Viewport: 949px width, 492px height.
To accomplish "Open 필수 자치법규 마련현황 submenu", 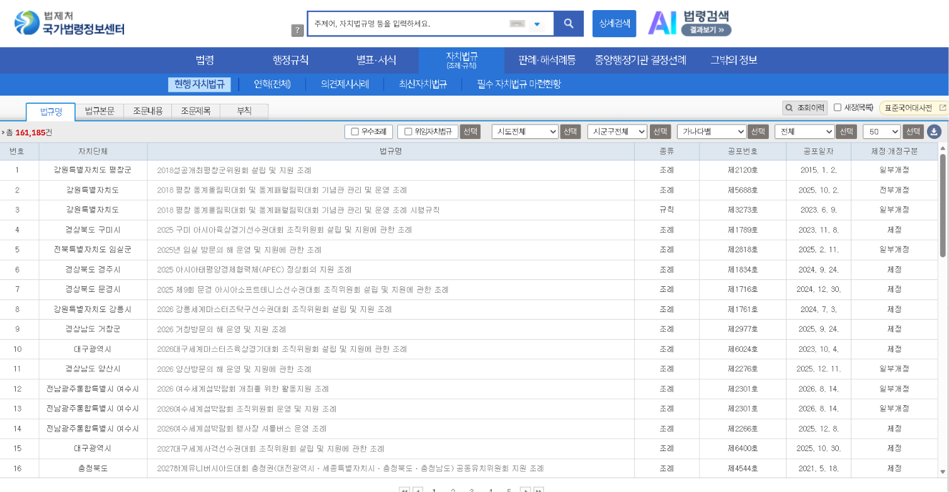I will pyautogui.click(x=519, y=84).
